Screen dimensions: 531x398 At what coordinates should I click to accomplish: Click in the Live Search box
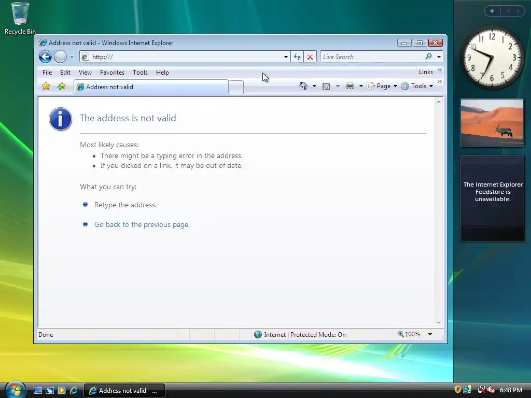point(372,57)
